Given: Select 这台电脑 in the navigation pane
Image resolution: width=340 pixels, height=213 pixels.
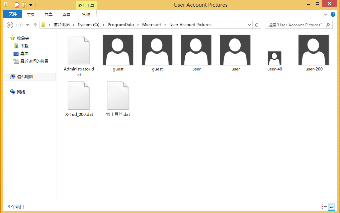Looking at the screenshot, I should click(25, 76).
